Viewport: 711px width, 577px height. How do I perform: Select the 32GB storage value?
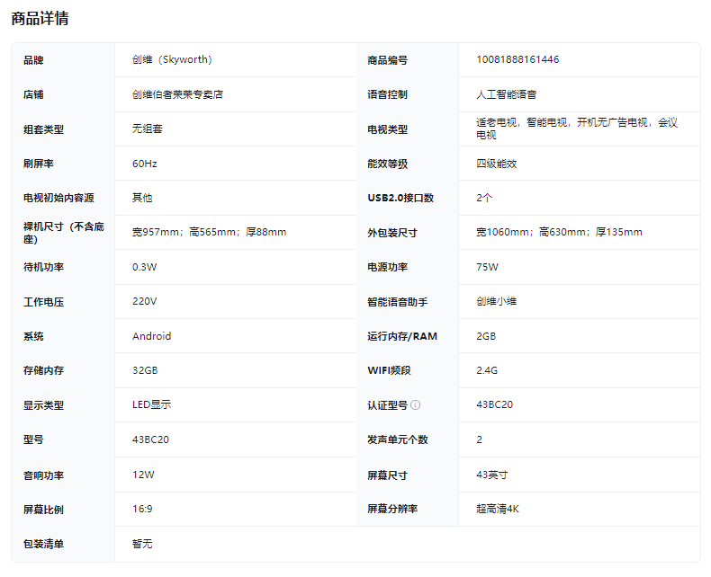[x=146, y=370]
